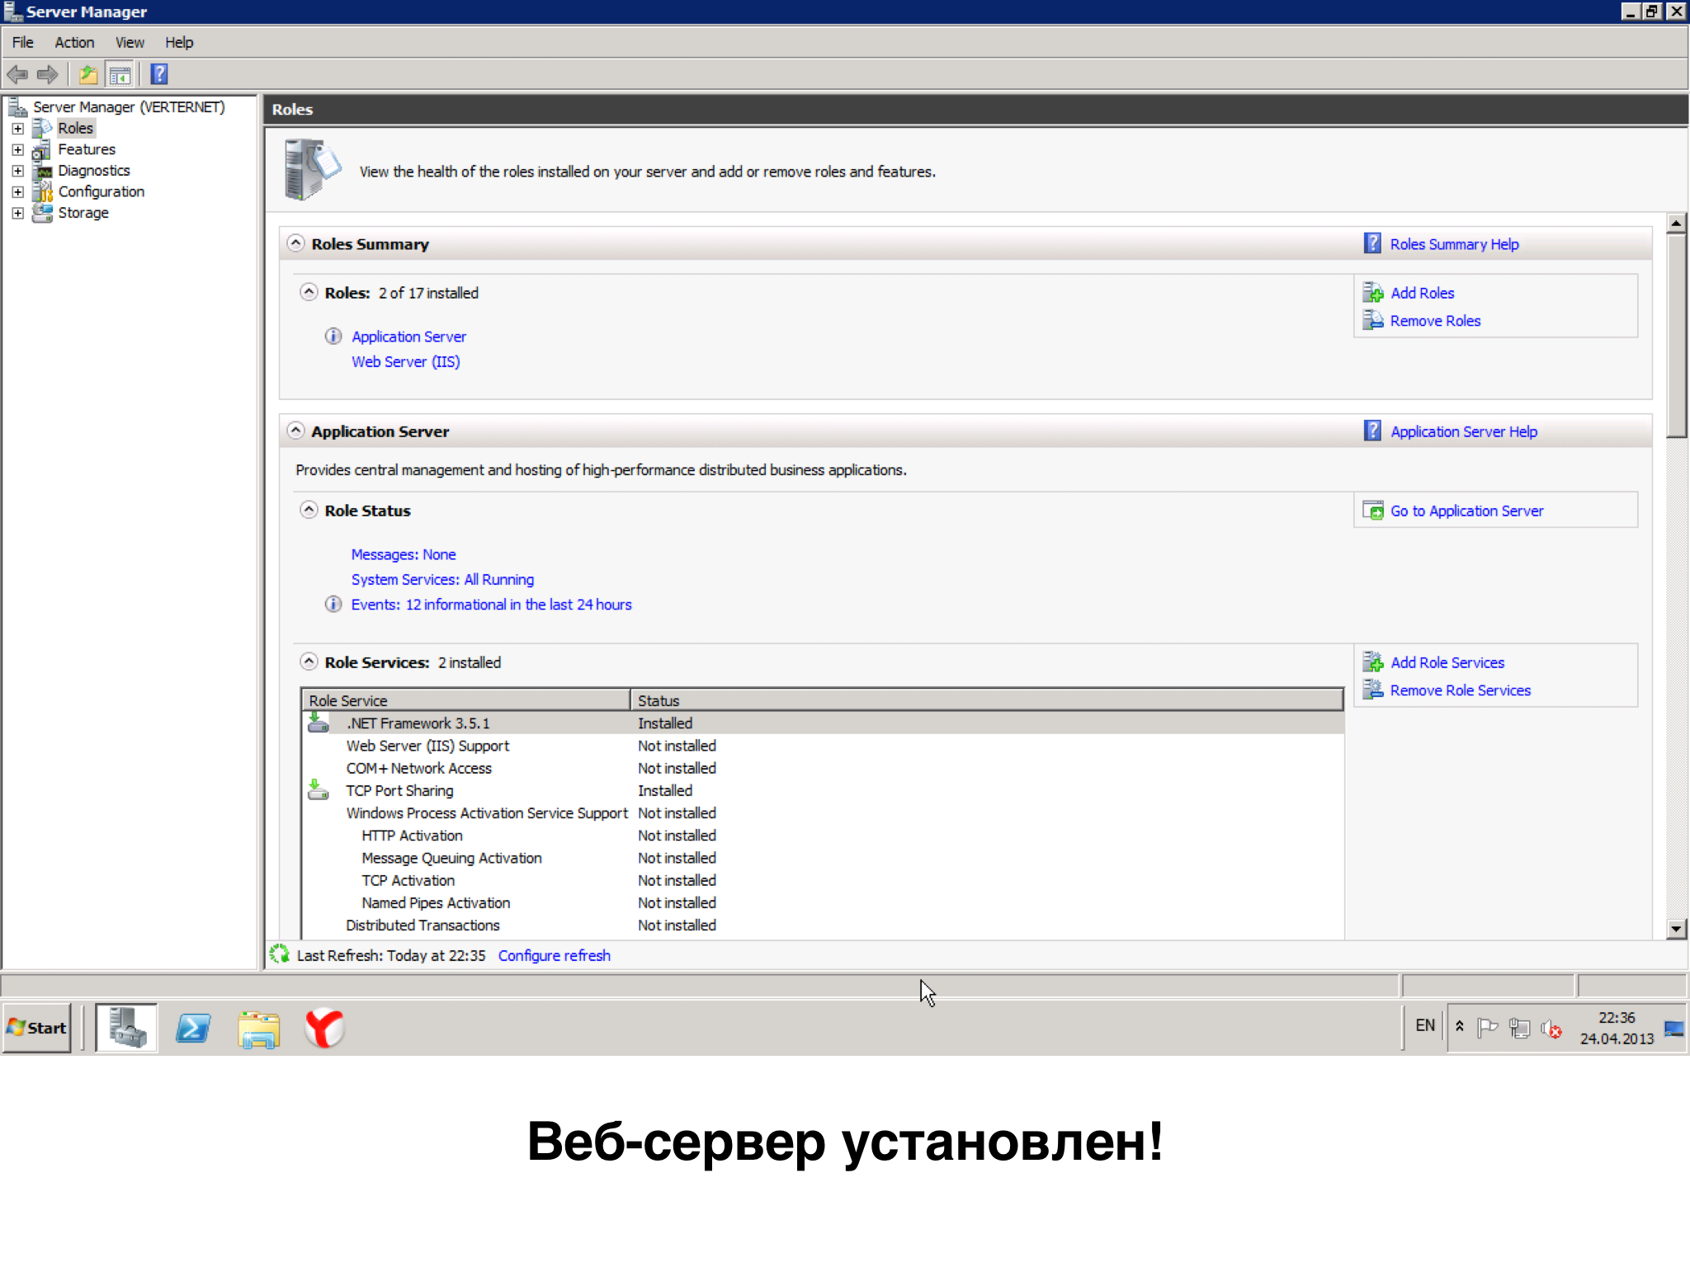Click the scrollbar down arrow
The height and width of the screenshot is (1267, 1690).
pyautogui.click(x=1676, y=929)
